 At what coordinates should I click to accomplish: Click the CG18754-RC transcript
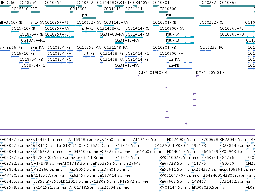25,43
